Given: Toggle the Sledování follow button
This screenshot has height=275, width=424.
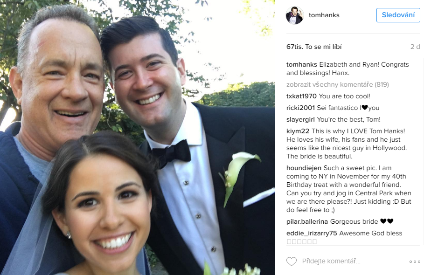Looking at the screenshot, I should (398, 15).
